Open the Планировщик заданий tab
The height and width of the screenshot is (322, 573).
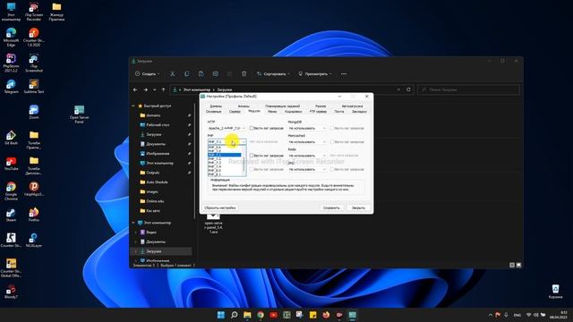(x=283, y=106)
